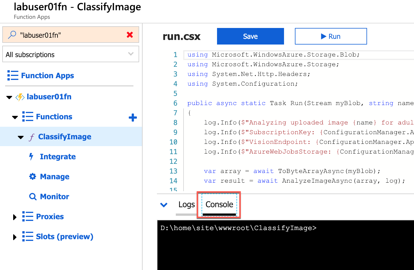Click the magnifier icon in the search box
Screen dimensions: 414x270
12,35
